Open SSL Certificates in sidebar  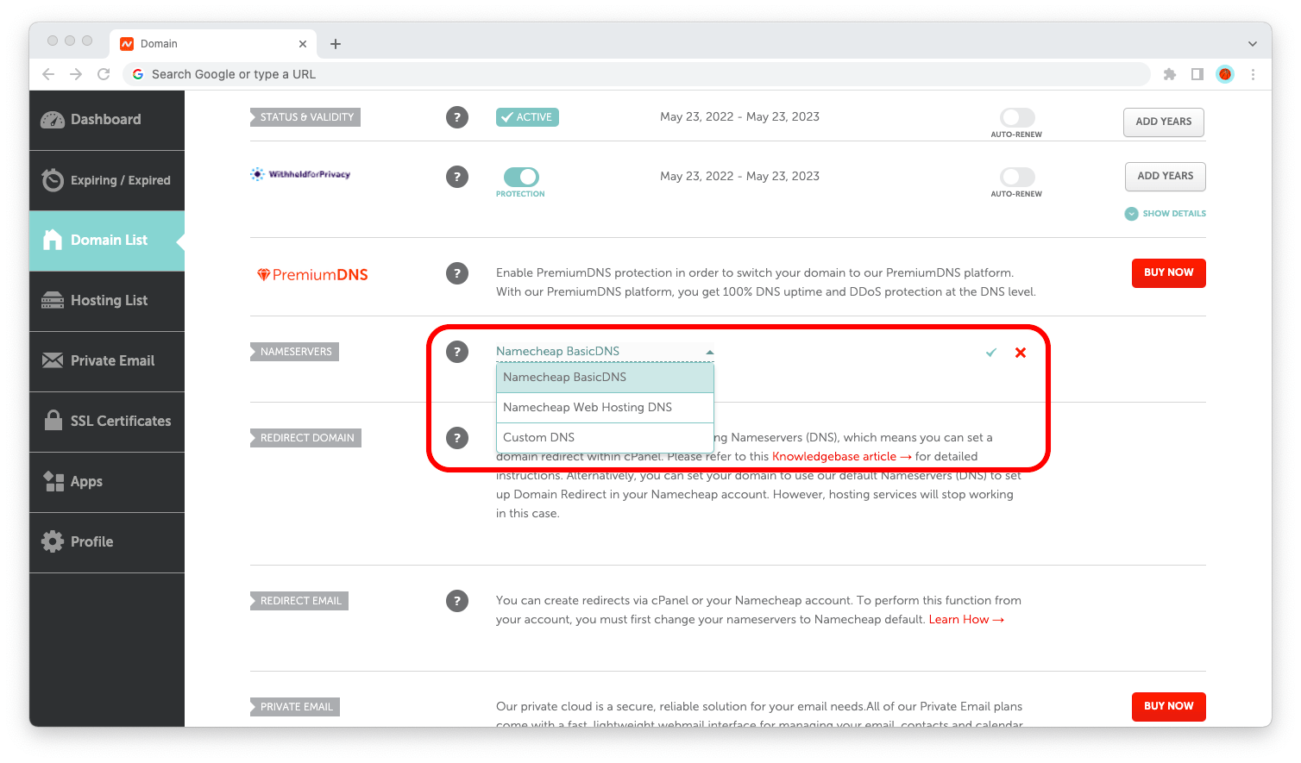(x=107, y=422)
